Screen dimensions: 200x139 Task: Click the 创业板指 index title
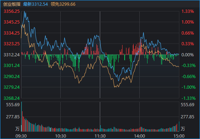pos(12,4)
